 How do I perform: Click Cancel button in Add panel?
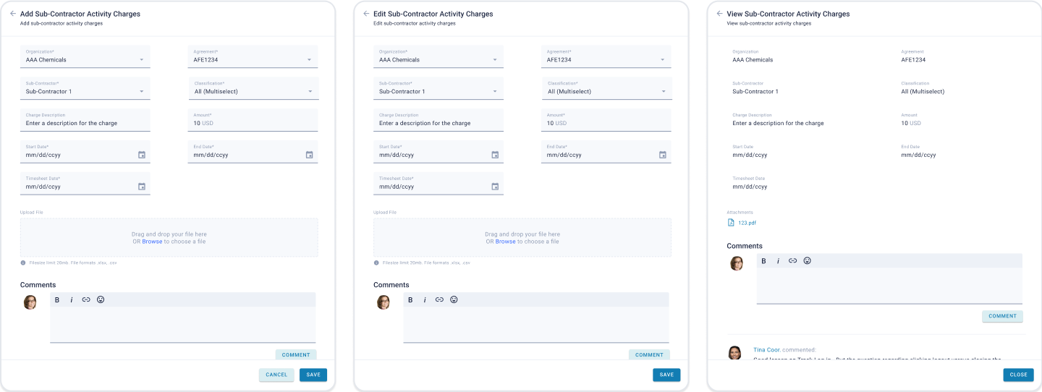(x=276, y=375)
